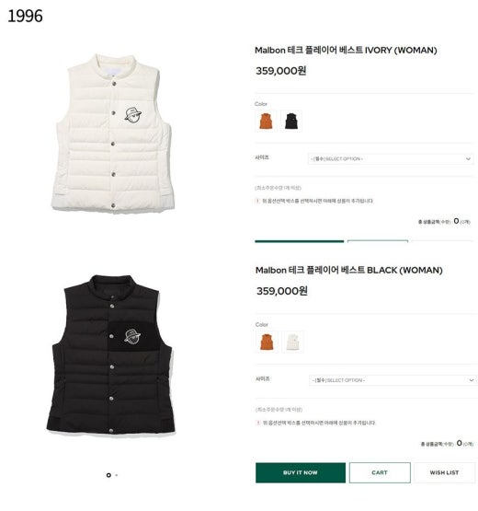The height and width of the screenshot is (511, 478).
Task: Open Malbon BLACK (WOMAN) product title
Action: click(348, 270)
